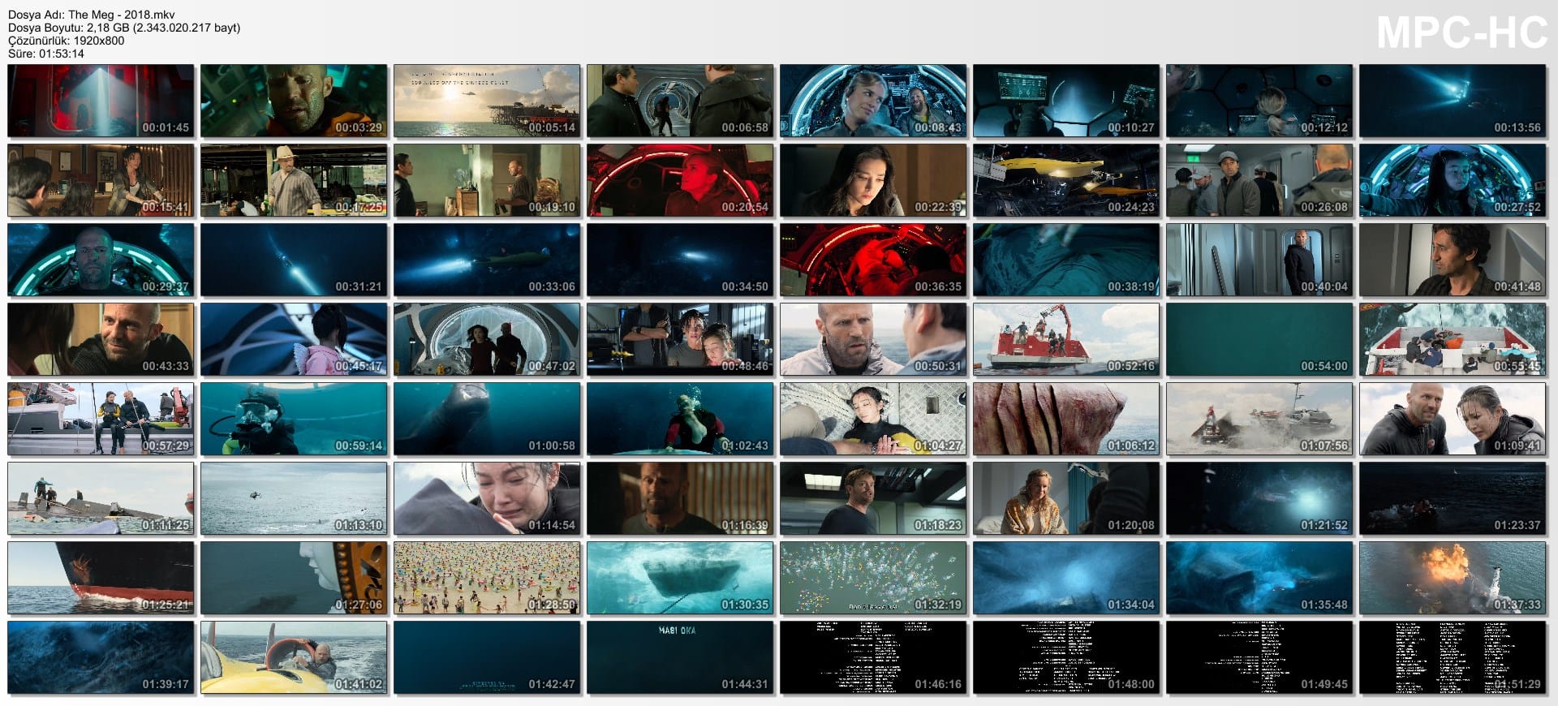Select the Dosya Boyutu 2,18 GB line

tap(124, 28)
